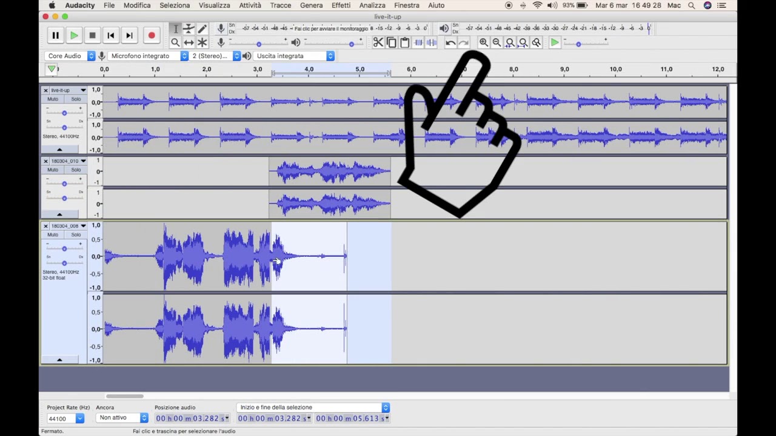Collapse the live-it-up track

59,149
